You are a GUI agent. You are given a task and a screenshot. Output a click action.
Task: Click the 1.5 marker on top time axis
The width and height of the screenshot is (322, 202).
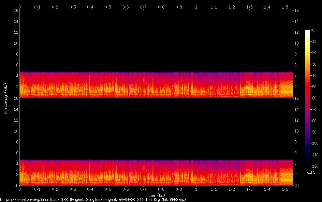coord(284,7)
